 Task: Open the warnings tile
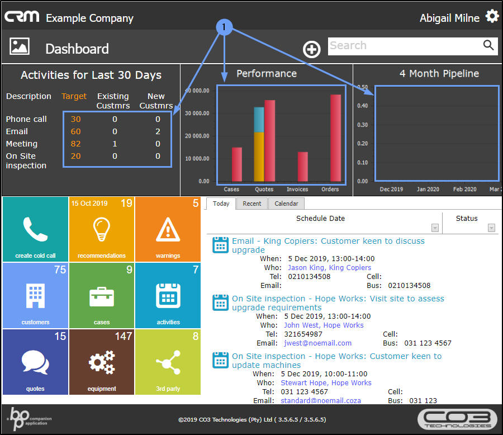coord(168,229)
